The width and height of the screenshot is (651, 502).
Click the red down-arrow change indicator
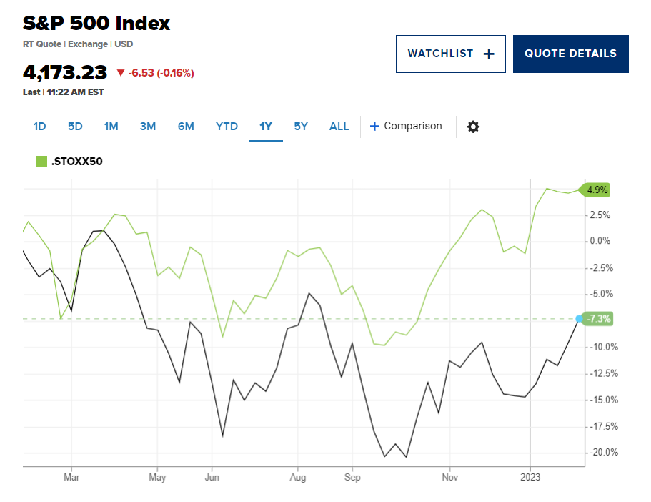point(121,73)
